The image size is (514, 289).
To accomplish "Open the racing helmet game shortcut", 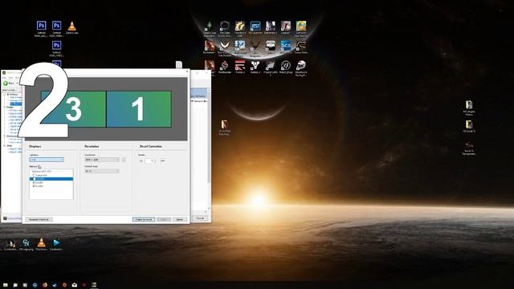I will [x=301, y=66].
